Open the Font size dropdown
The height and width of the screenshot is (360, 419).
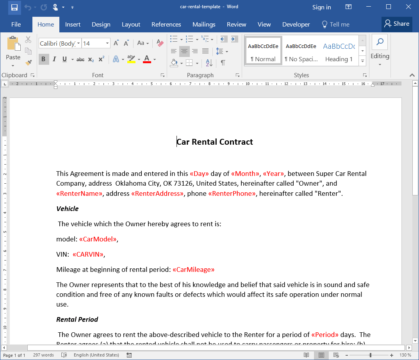click(107, 43)
